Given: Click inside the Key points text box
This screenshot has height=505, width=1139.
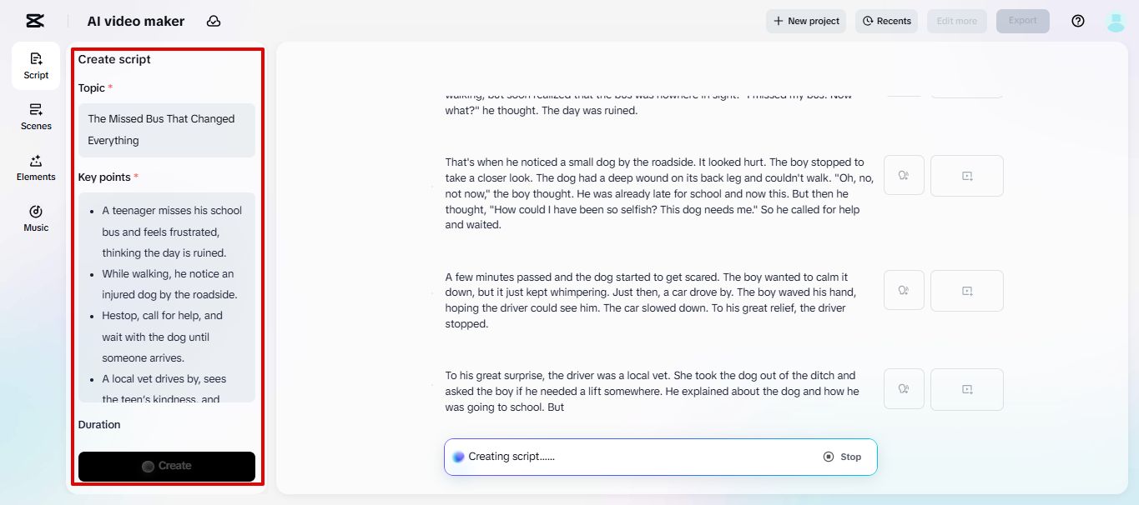Looking at the screenshot, I should pos(167,297).
